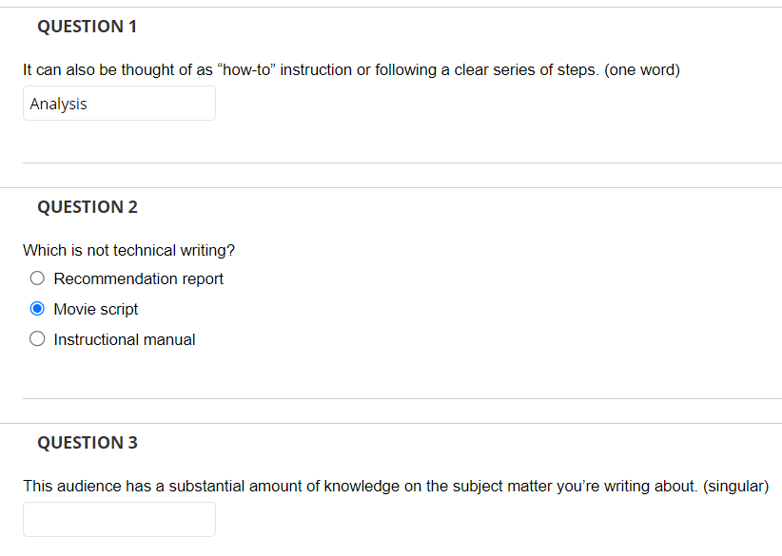Focus the blank answer box under Question 3
Viewport: 782px width, 556px height.
[x=119, y=519]
